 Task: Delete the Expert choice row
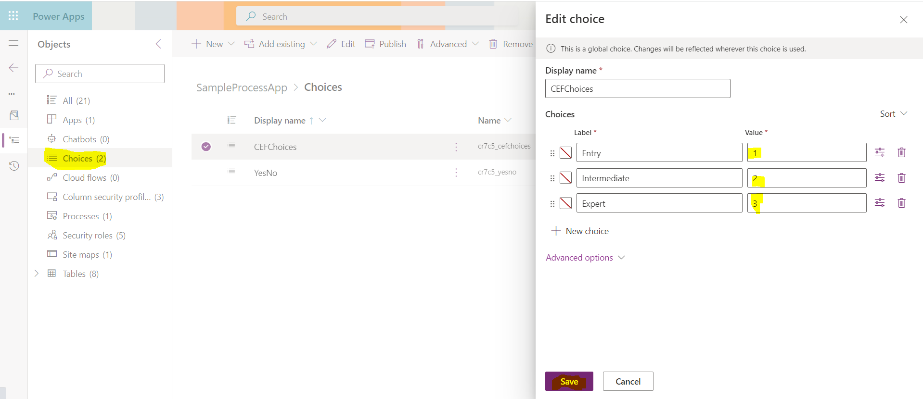coord(901,203)
